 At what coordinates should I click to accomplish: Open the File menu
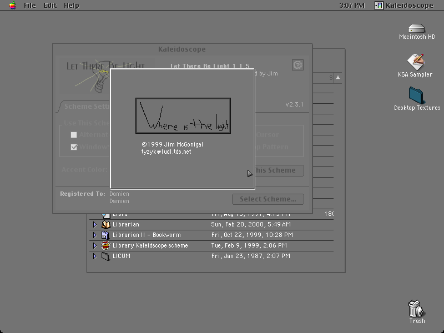(30, 6)
